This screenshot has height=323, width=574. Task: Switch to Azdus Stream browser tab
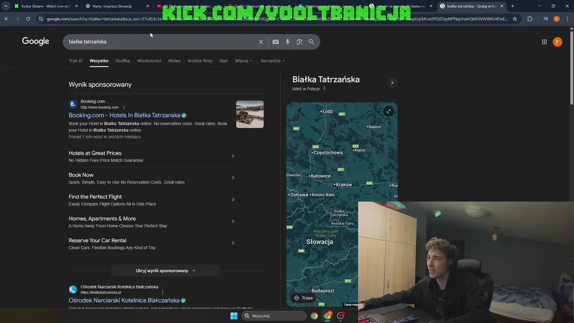(x=45, y=6)
